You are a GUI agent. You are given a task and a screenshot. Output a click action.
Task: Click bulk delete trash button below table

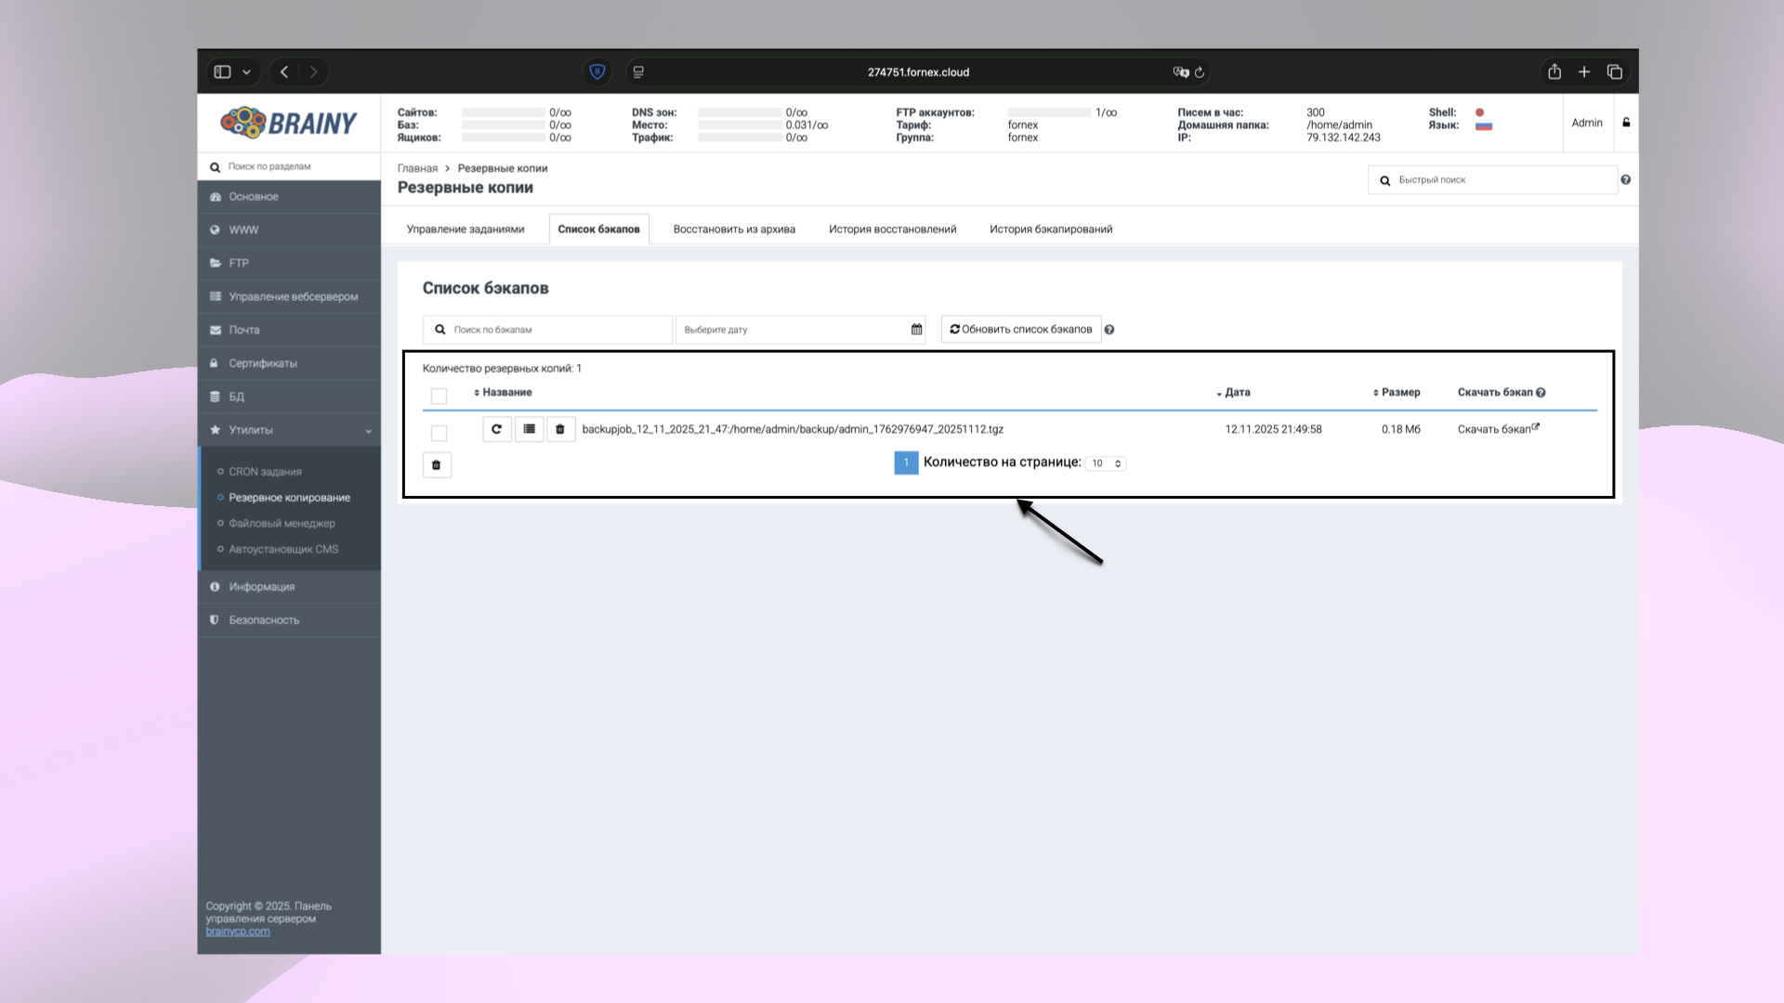[437, 464]
